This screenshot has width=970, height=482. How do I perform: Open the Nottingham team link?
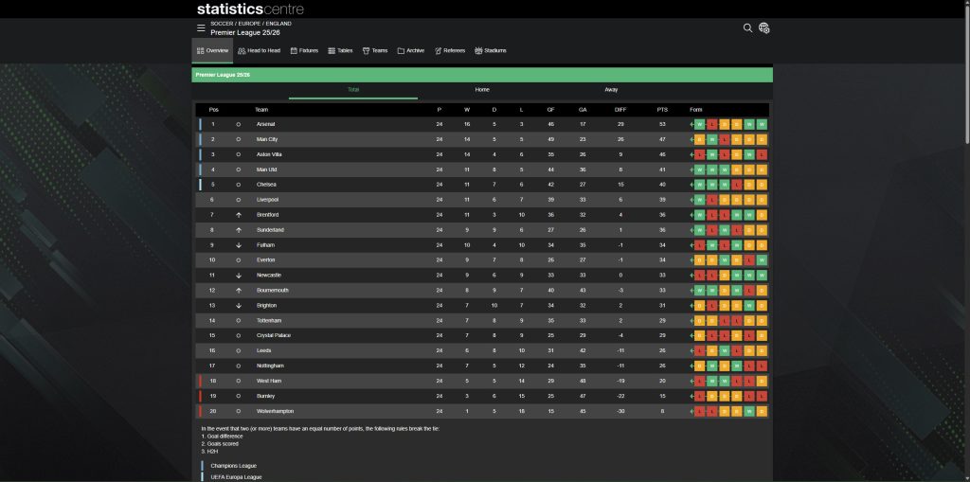(270, 366)
